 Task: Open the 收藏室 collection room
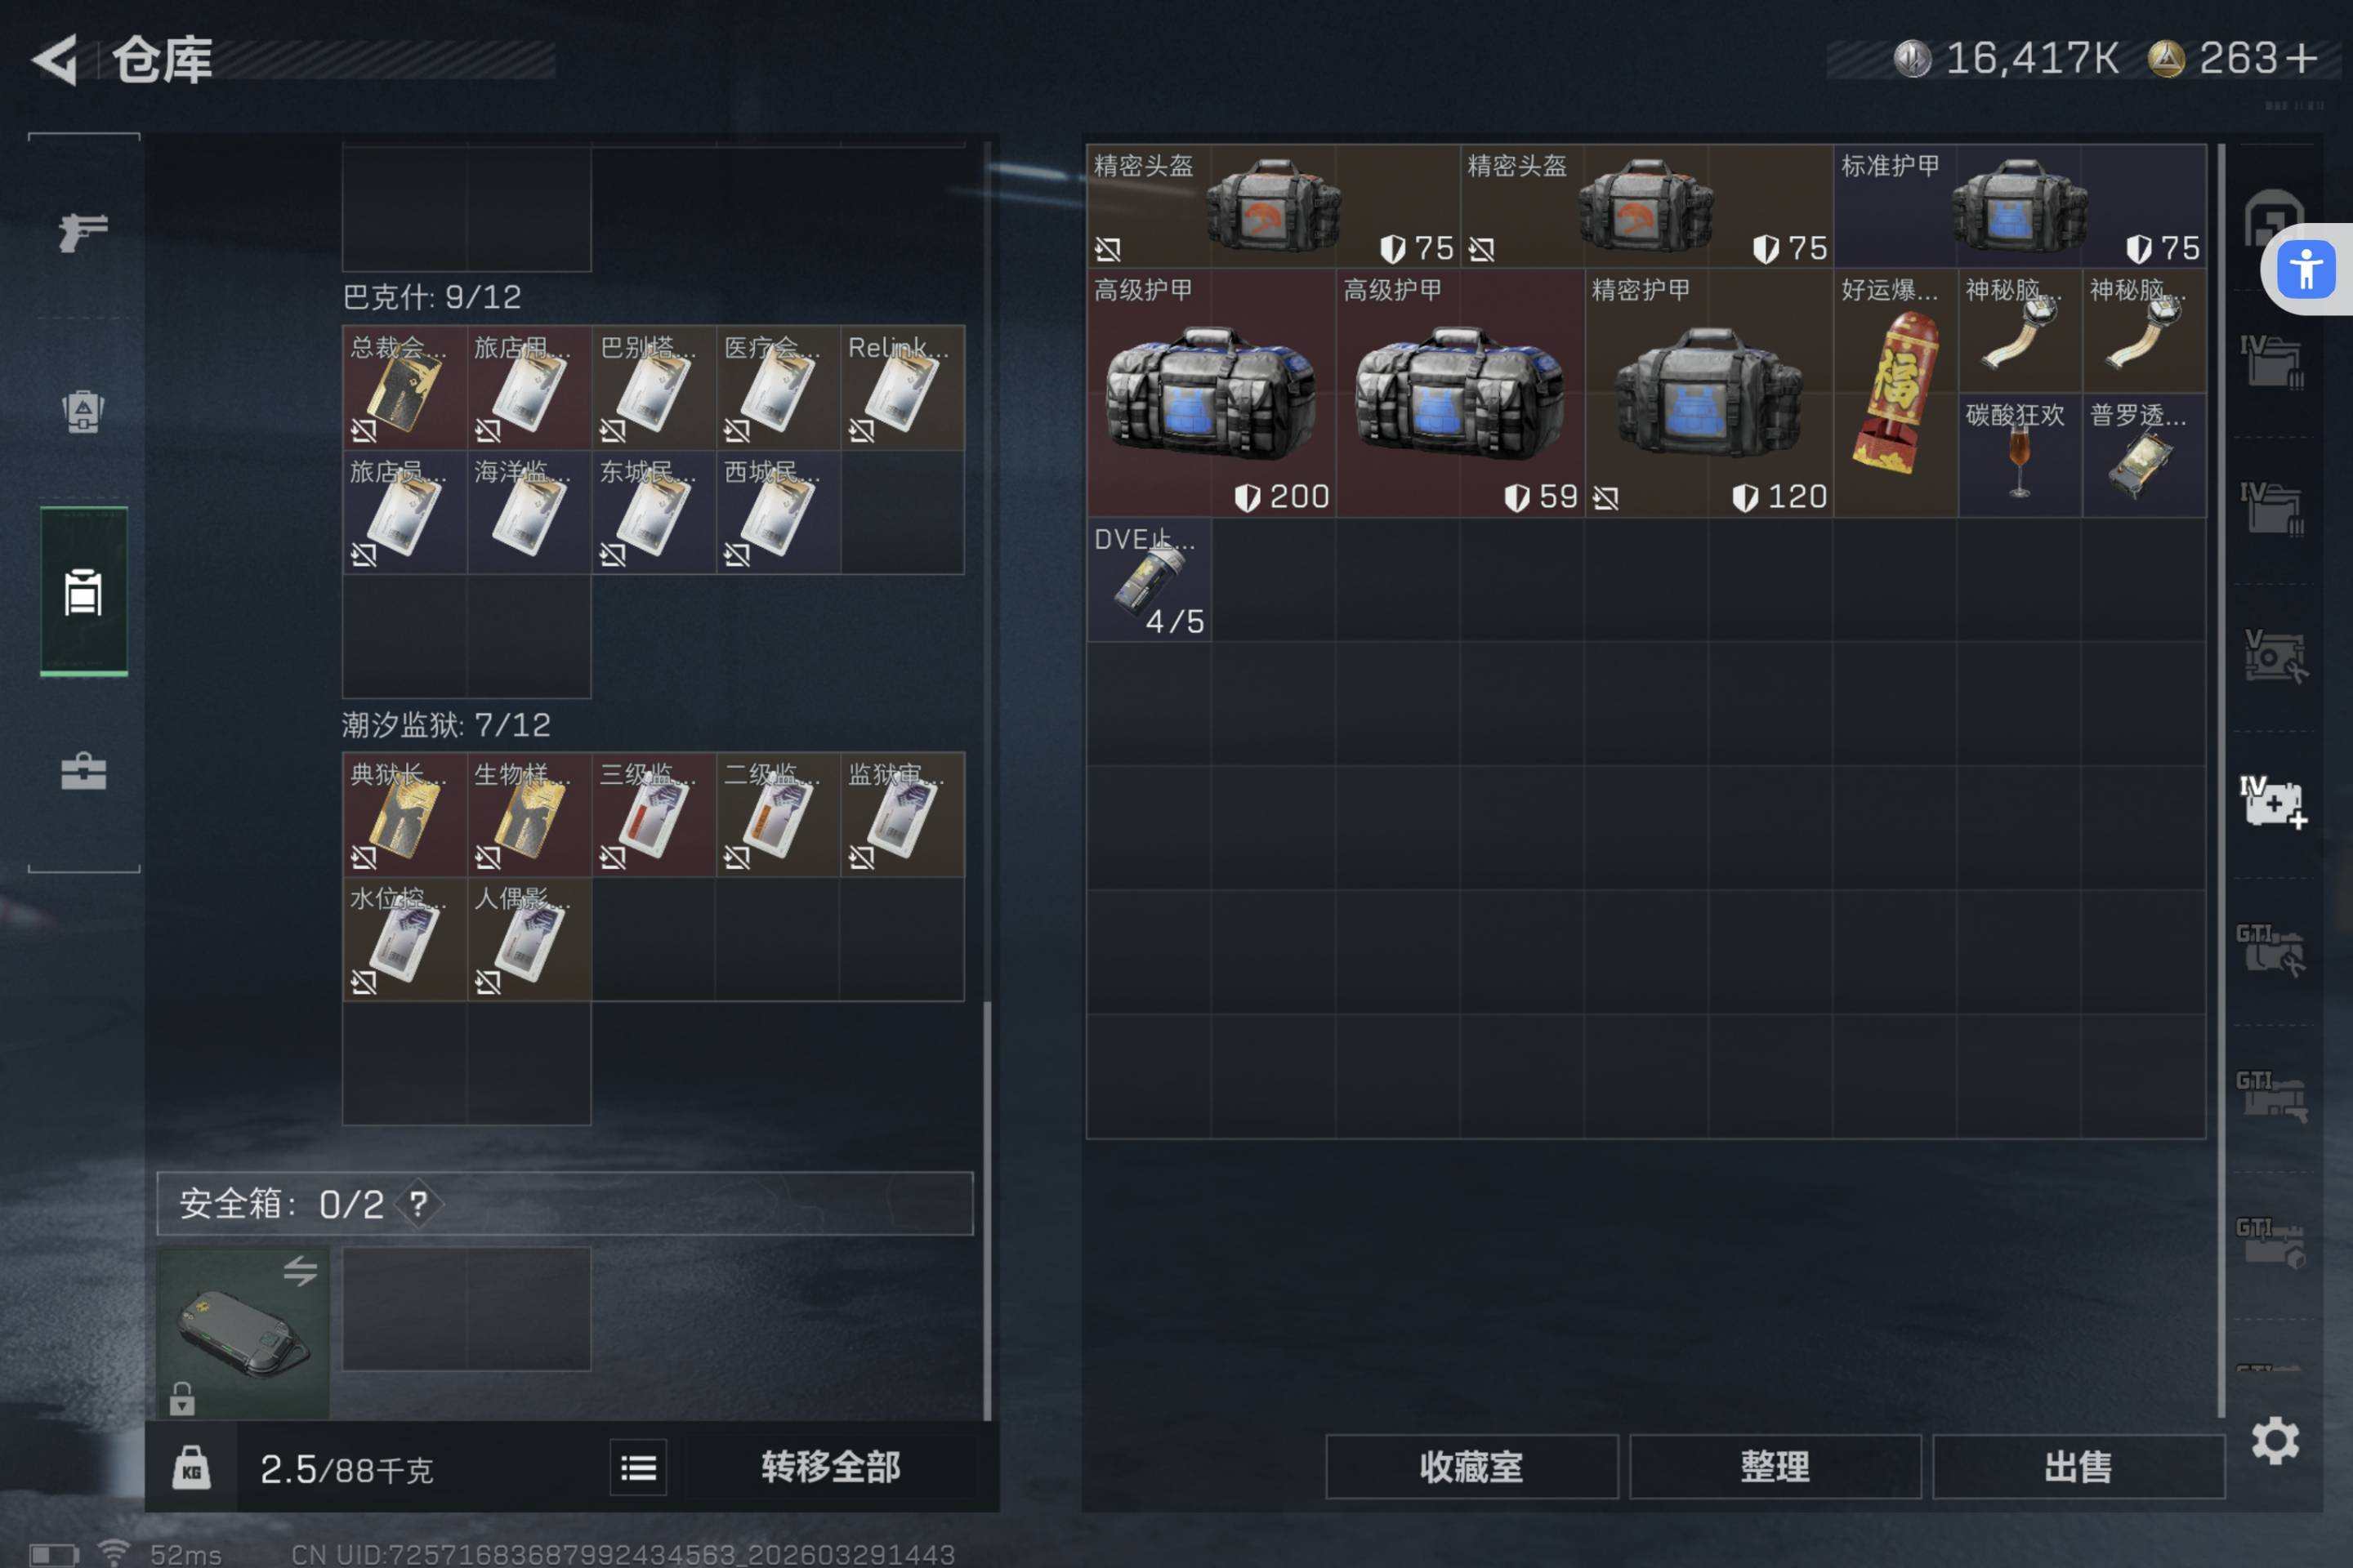click(1471, 1466)
